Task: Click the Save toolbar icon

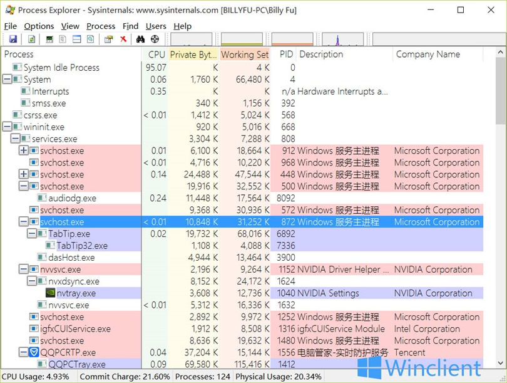Action: click(13, 39)
